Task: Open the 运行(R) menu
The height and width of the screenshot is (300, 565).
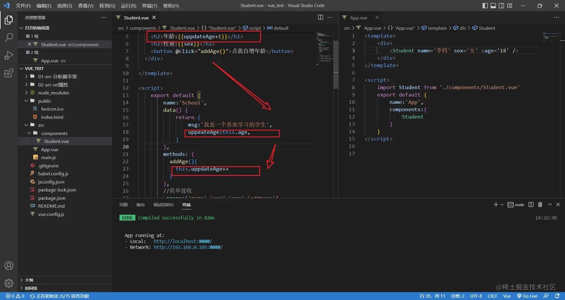Action: click(x=129, y=6)
